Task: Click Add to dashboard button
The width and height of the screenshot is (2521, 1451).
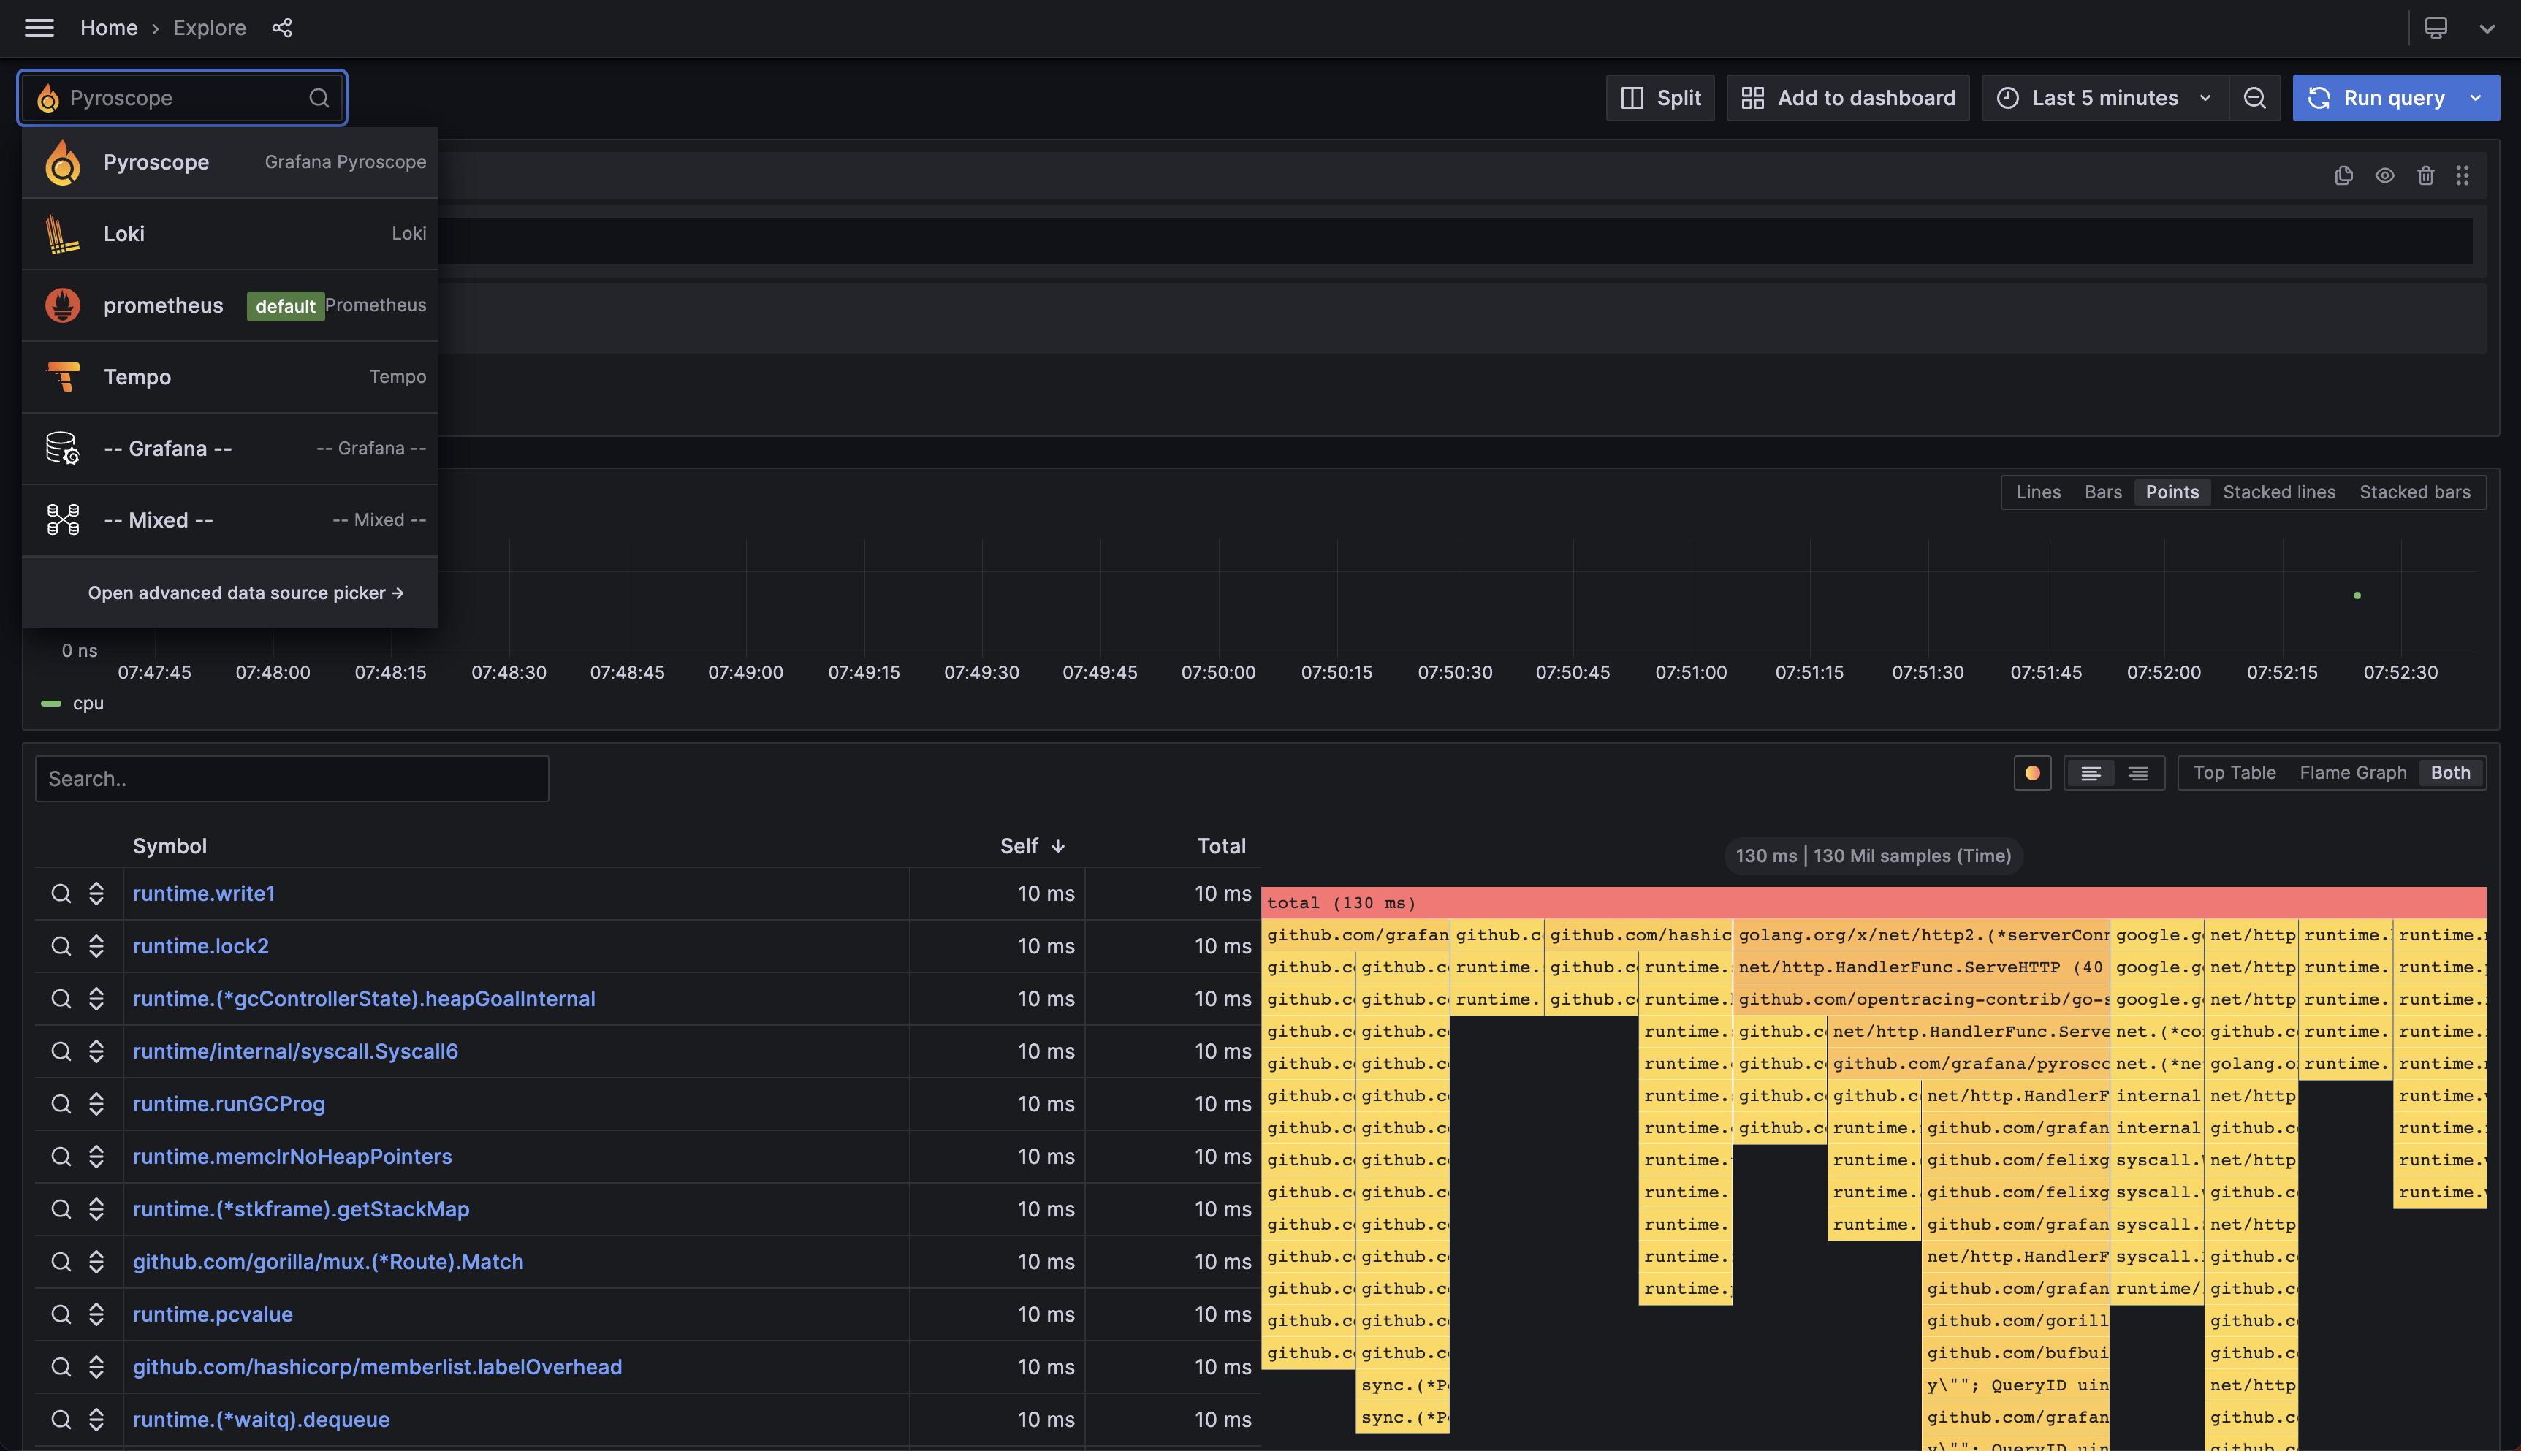Action: [1849, 97]
